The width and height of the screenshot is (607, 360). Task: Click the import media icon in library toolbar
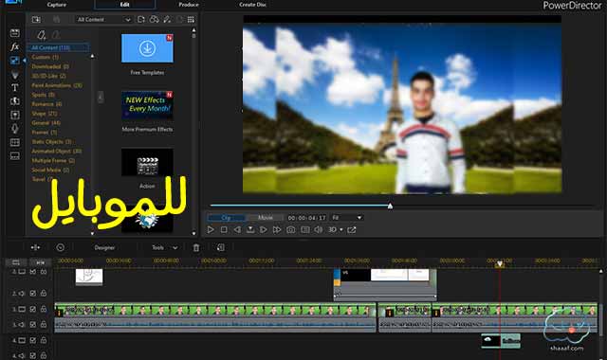36,19
